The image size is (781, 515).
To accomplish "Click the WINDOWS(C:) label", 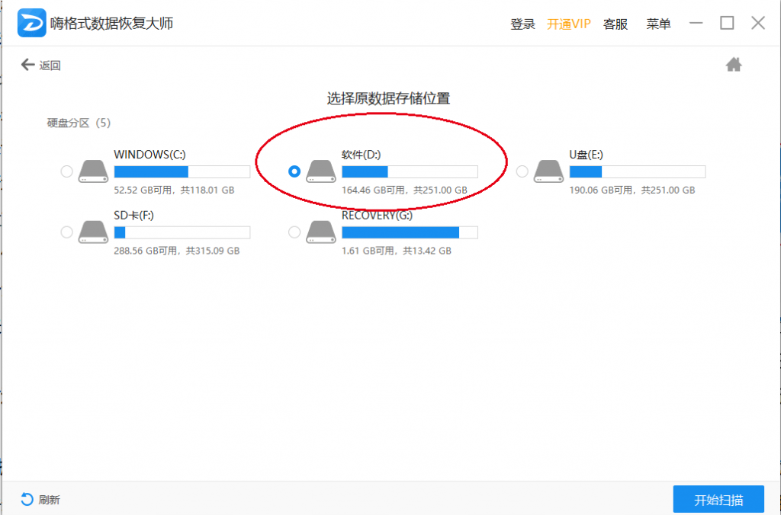I will click(x=149, y=155).
